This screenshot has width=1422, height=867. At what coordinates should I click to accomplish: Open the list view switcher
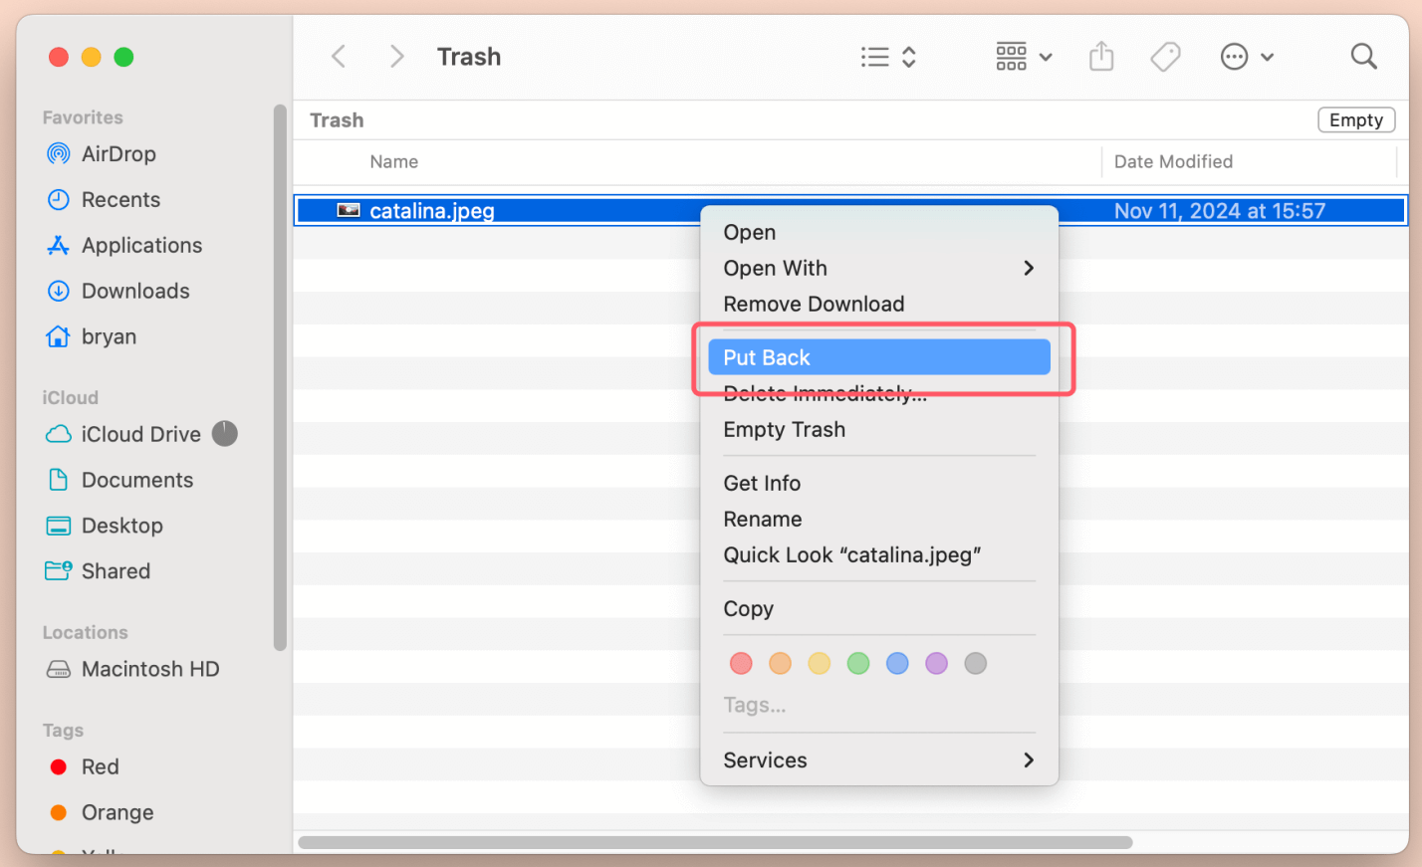coord(888,57)
